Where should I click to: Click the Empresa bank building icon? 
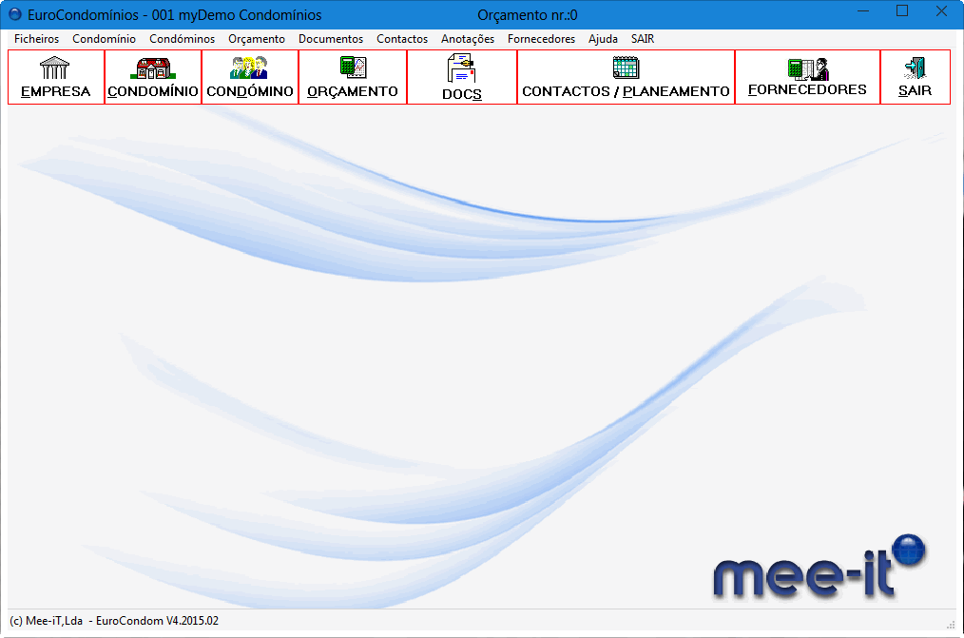click(55, 68)
